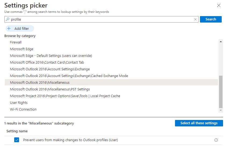Show info for Outlook profiles setting
This screenshot has width=226, height=150.
[216, 140]
